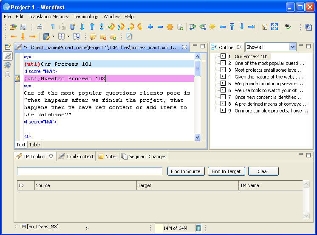
Task: Open dropdown arrow beside the notepad pencil icon
Action: (x=53, y=36)
